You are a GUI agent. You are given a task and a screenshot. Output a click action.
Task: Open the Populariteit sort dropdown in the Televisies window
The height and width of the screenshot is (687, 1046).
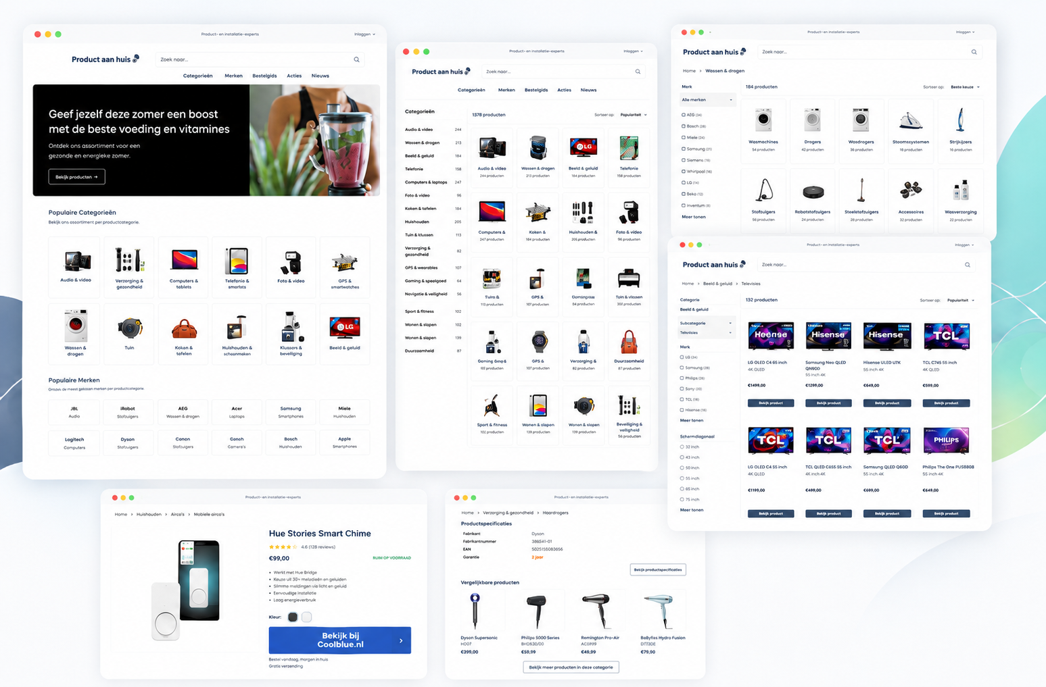click(x=961, y=301)
